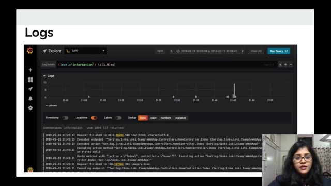The height and width of the screenshot is (186, 331).
Task: Toggle the Local time switch
Action: click(94, 118)
